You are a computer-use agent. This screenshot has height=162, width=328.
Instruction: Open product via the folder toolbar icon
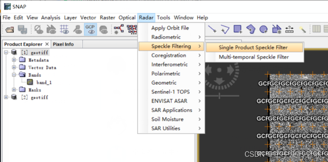coord(10,30)
